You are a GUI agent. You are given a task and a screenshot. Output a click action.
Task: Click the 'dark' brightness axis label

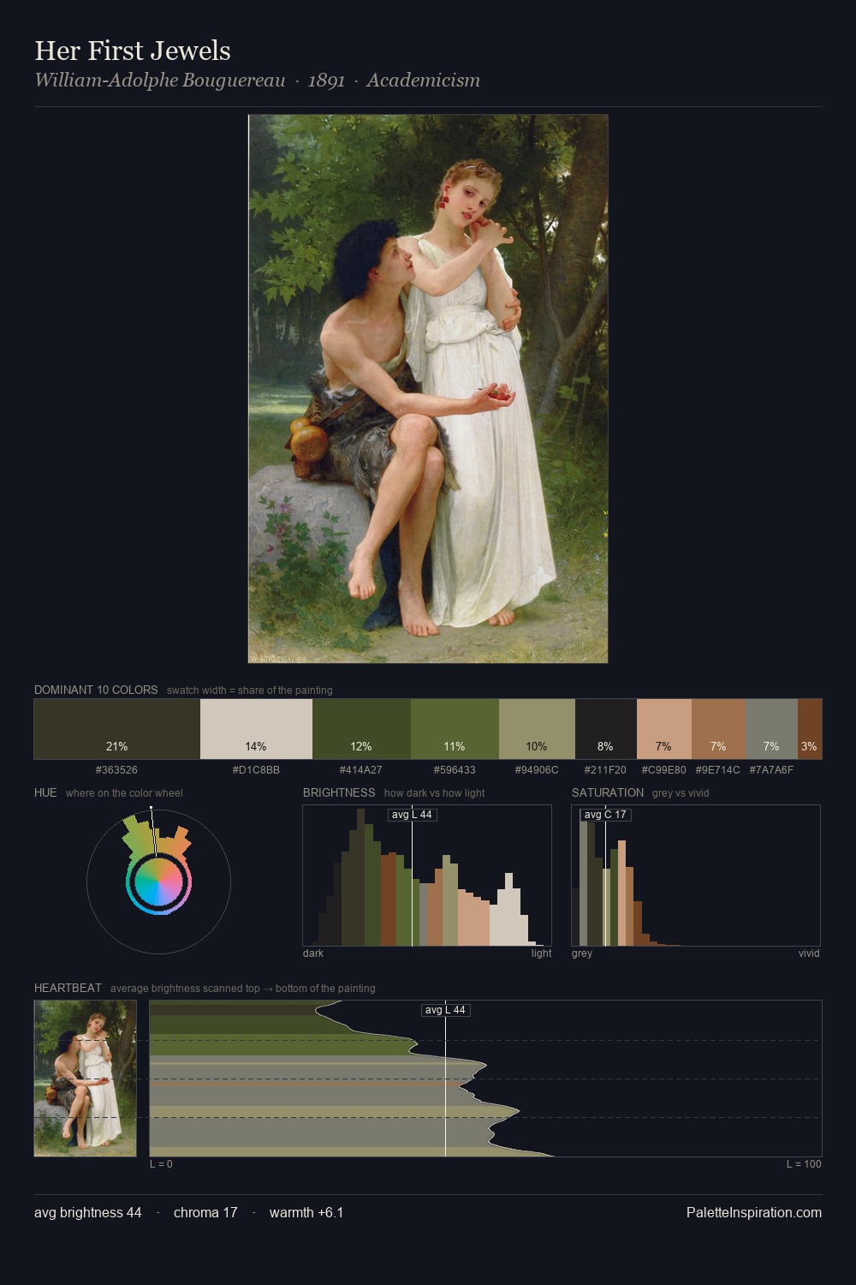tap(313, 953)
